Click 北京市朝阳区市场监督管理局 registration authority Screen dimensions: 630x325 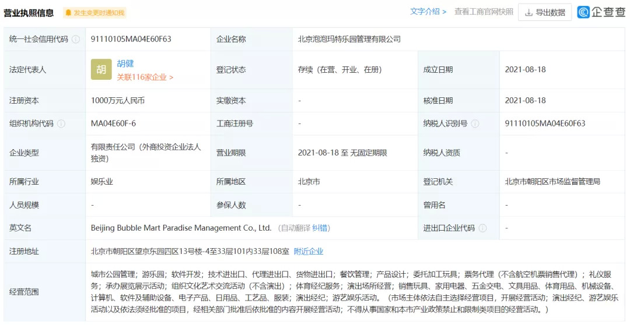pos(552,182)
